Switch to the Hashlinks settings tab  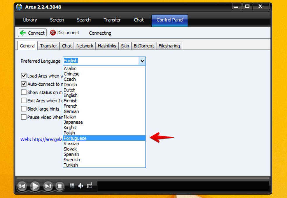(107, 46)
